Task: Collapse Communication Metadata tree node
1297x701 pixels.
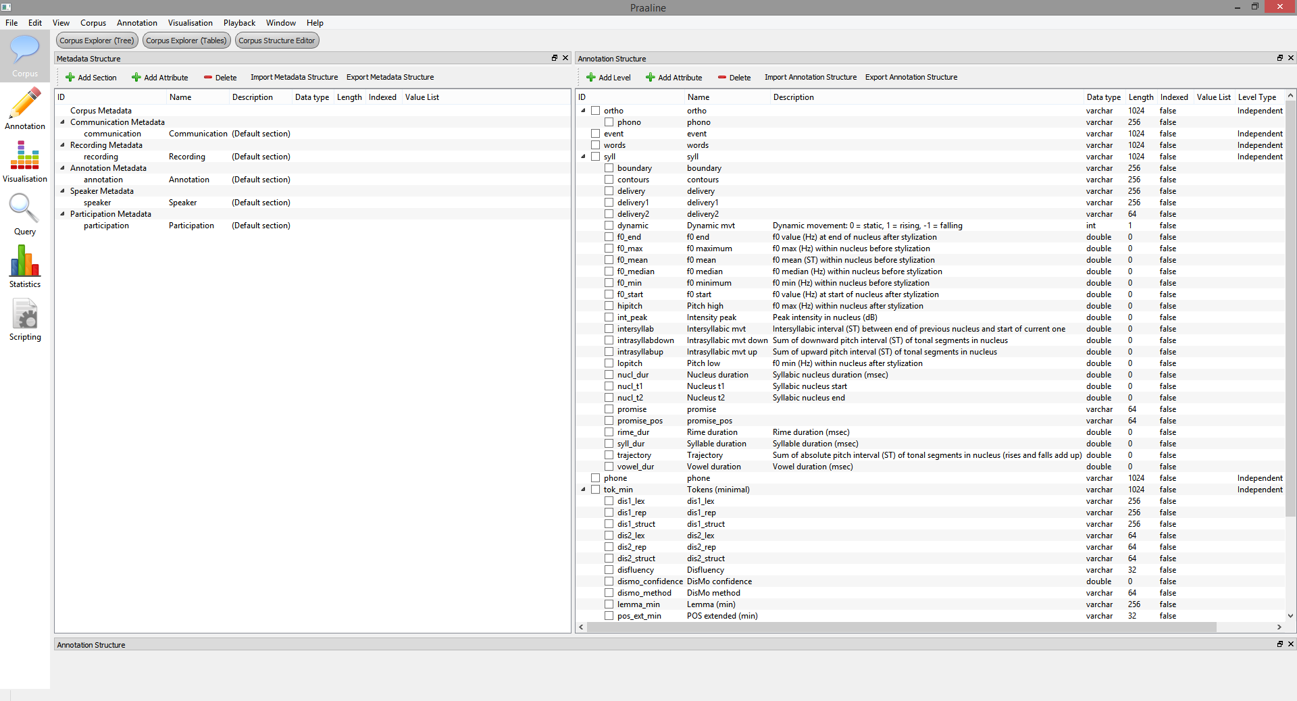Action: tap(62, 122)
